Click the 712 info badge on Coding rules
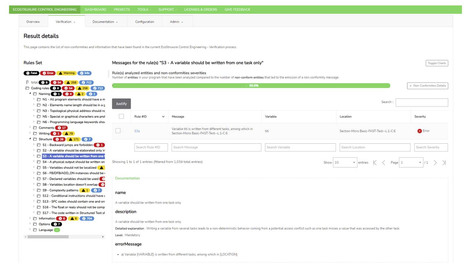This screenshot has width=471, height=268. (x=98, y=88)
